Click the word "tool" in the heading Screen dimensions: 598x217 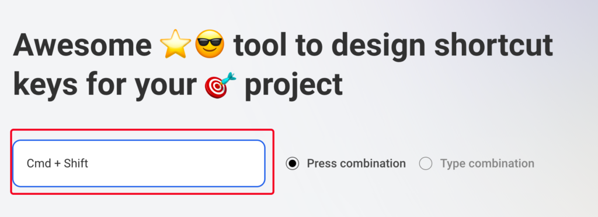[x=259, y=44]
